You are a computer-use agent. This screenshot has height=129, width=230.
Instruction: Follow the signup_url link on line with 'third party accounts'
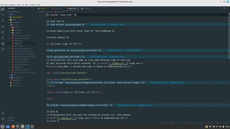pyautogui.click(x=118, y=63)
